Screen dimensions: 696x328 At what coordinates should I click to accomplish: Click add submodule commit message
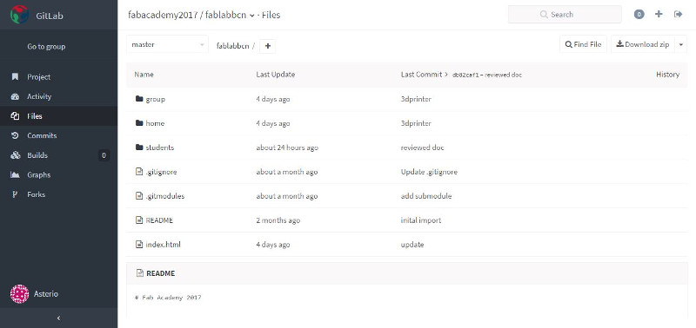point(426,195)
